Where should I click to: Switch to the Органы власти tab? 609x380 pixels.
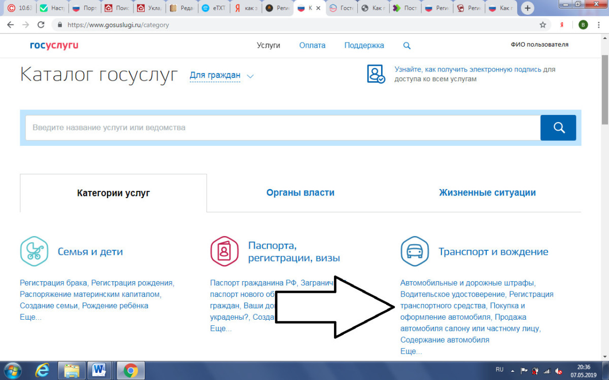(300, 193)
